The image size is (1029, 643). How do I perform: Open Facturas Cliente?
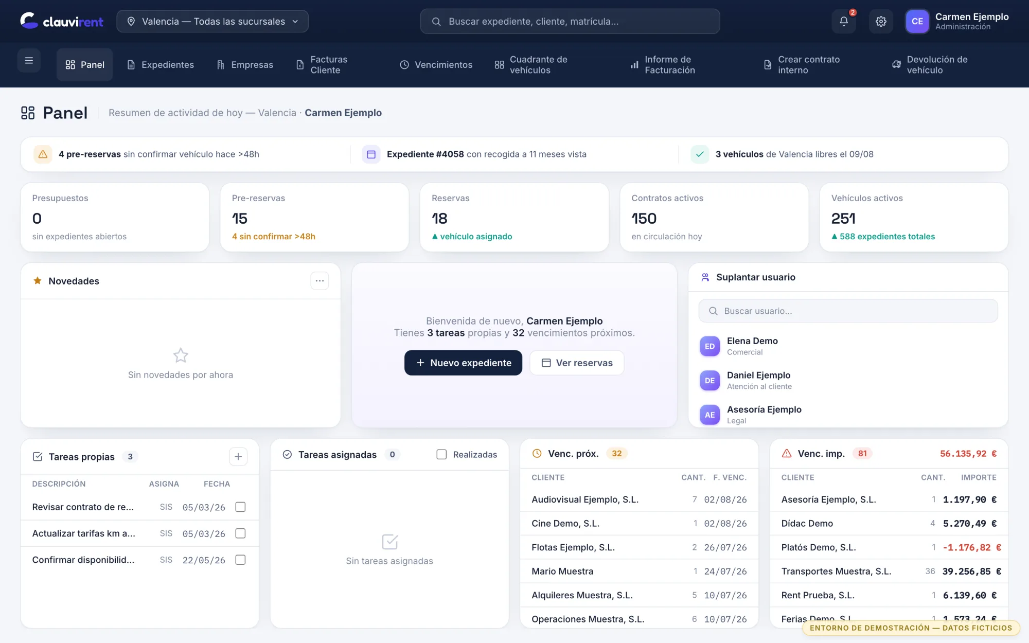[x=322, y=65]
